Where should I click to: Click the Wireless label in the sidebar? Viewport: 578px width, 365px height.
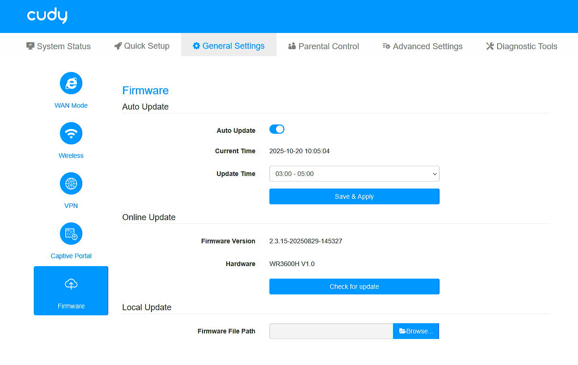(x=71, y=156)
